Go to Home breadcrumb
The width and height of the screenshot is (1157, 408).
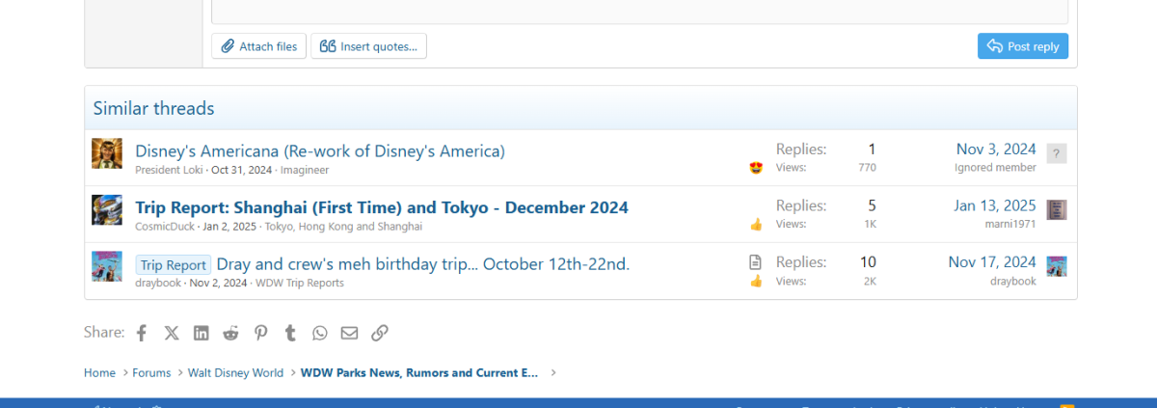pos(99,373)
